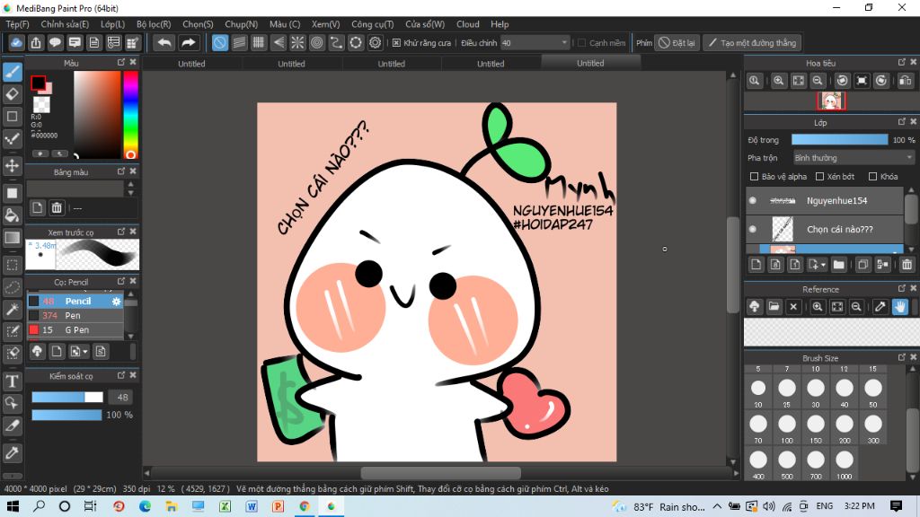The image size is (920, 517).
Task: Click the cloud save icon in toolbar
Action: click(x=16, y=43)
